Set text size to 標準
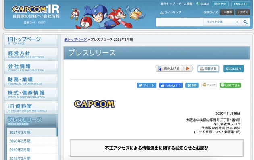This screenshot has height=160, width=254. pyautogui.click(x=227, y=12)
